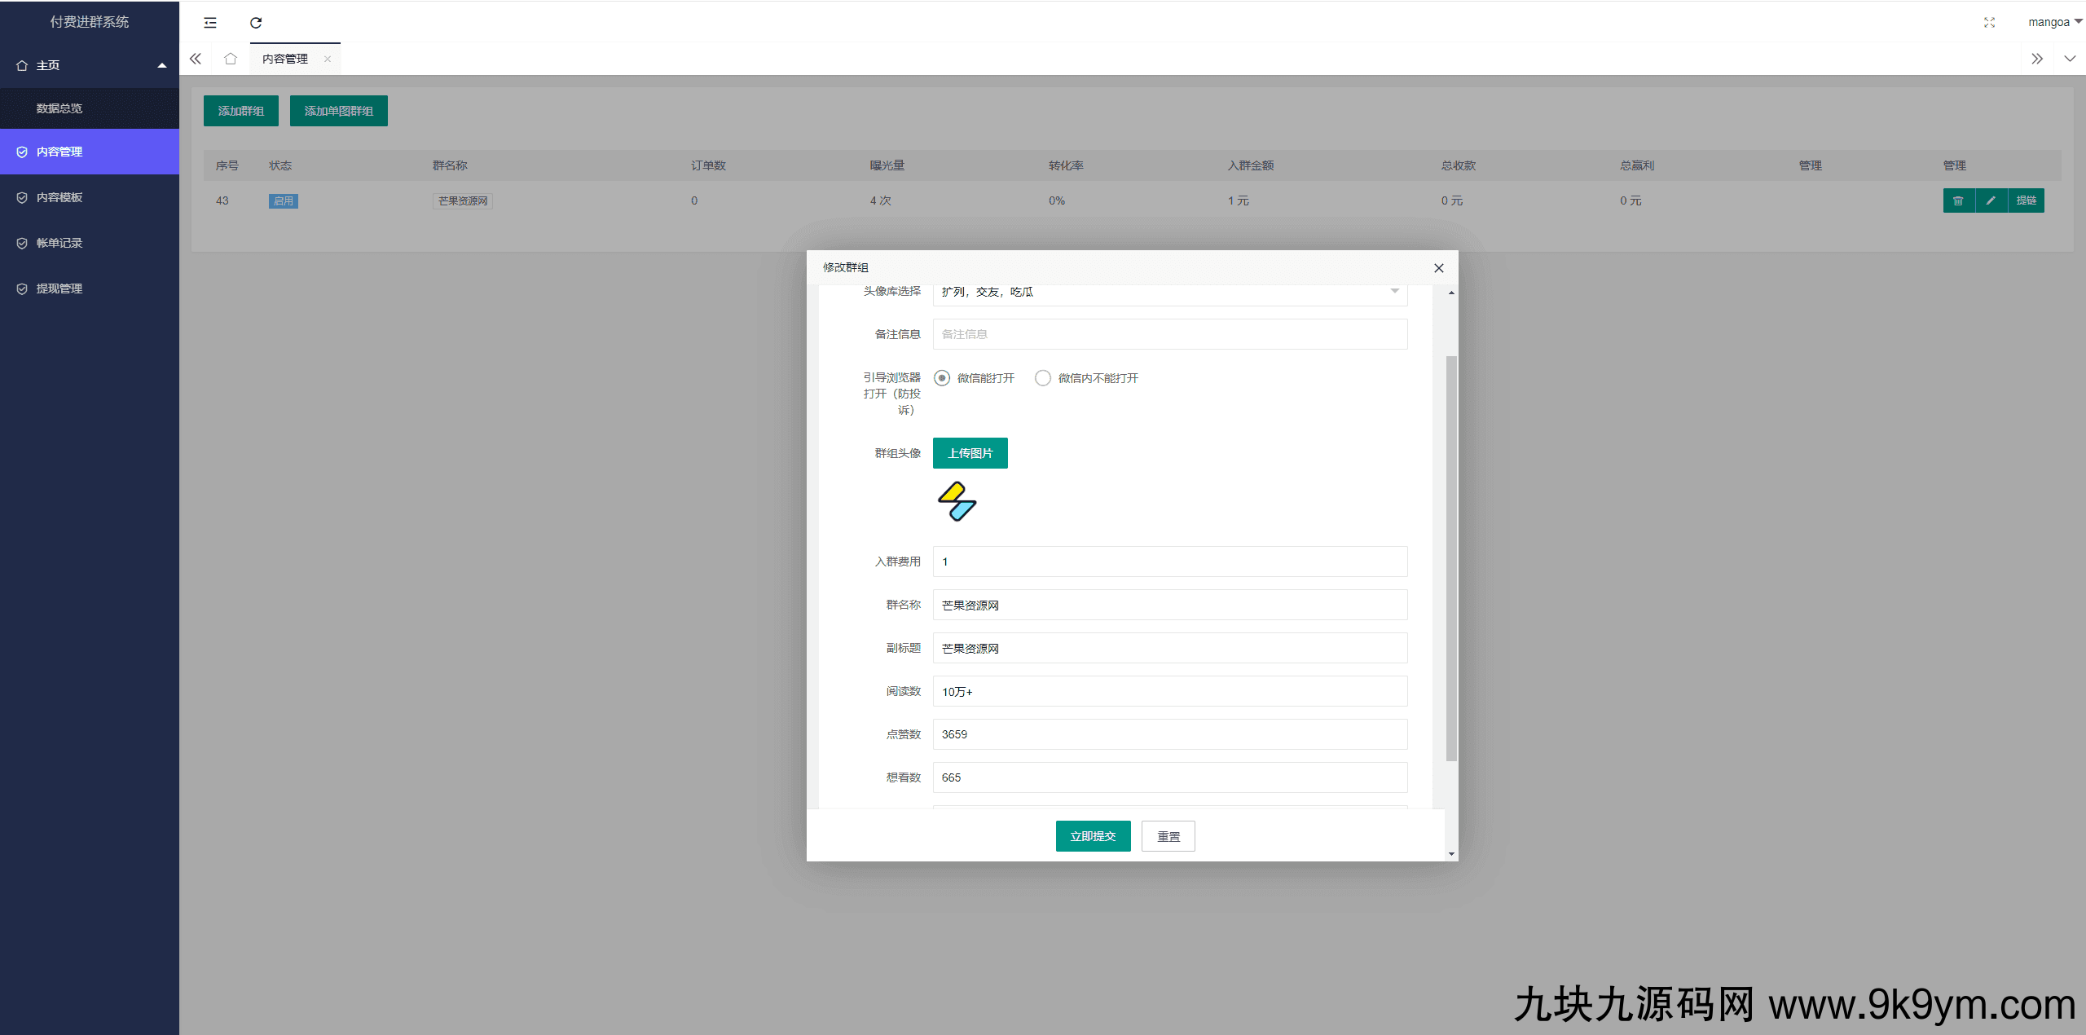
Task: Focus the 副标题 input field
Action: click(x=1170, y=648)
